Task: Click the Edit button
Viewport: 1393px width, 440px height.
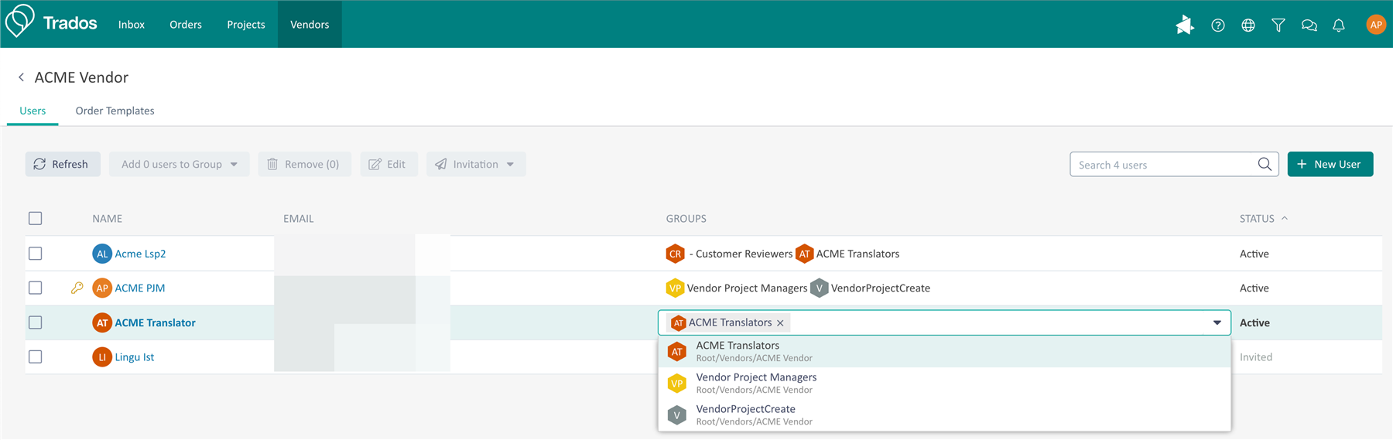Action: (388, 164)
